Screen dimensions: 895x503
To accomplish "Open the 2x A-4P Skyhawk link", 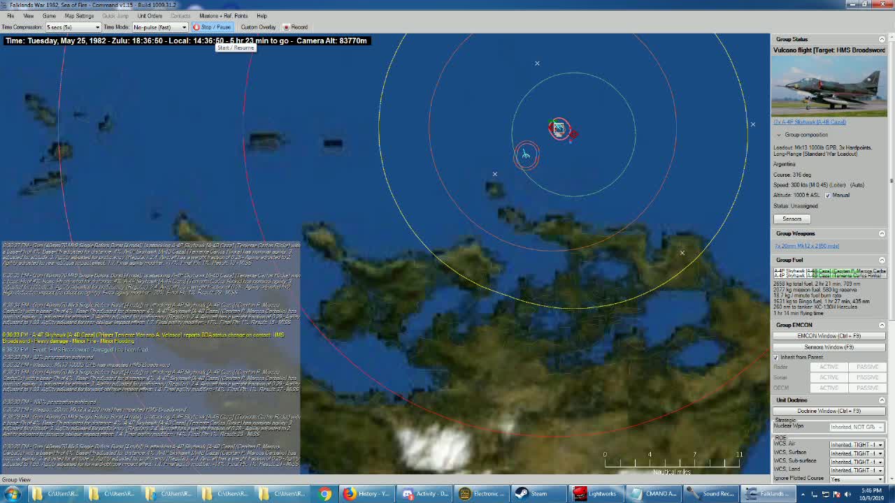I will click(x=810, y=122).
